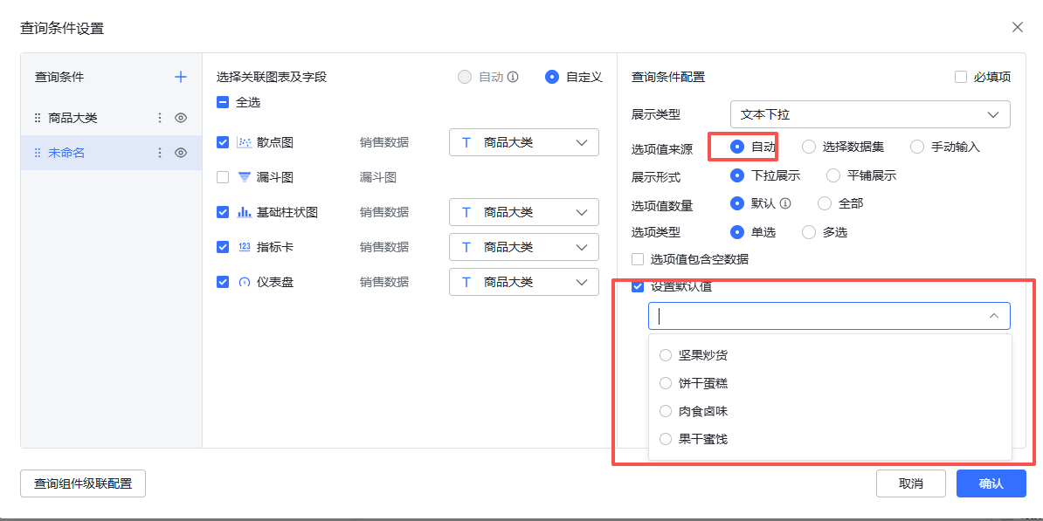Select 全部 for 选项值数量
The height and width of the screenshot is (521, 1043).
coord(825,203)
